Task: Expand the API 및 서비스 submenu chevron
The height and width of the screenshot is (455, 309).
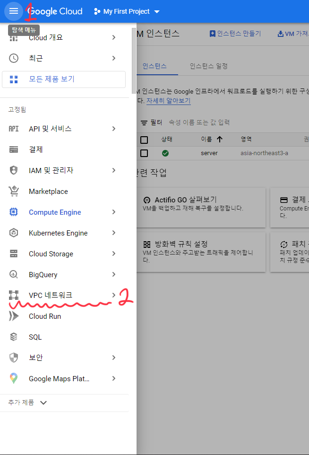Action: 113,129
